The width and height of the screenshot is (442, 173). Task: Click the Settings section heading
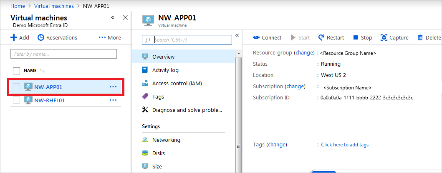coord(151,126)
